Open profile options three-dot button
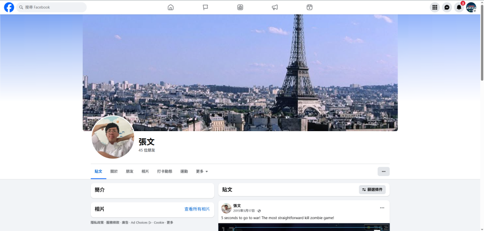Viewport: 484px width, 231px height. pyautogui.click(x=383, y=171)
